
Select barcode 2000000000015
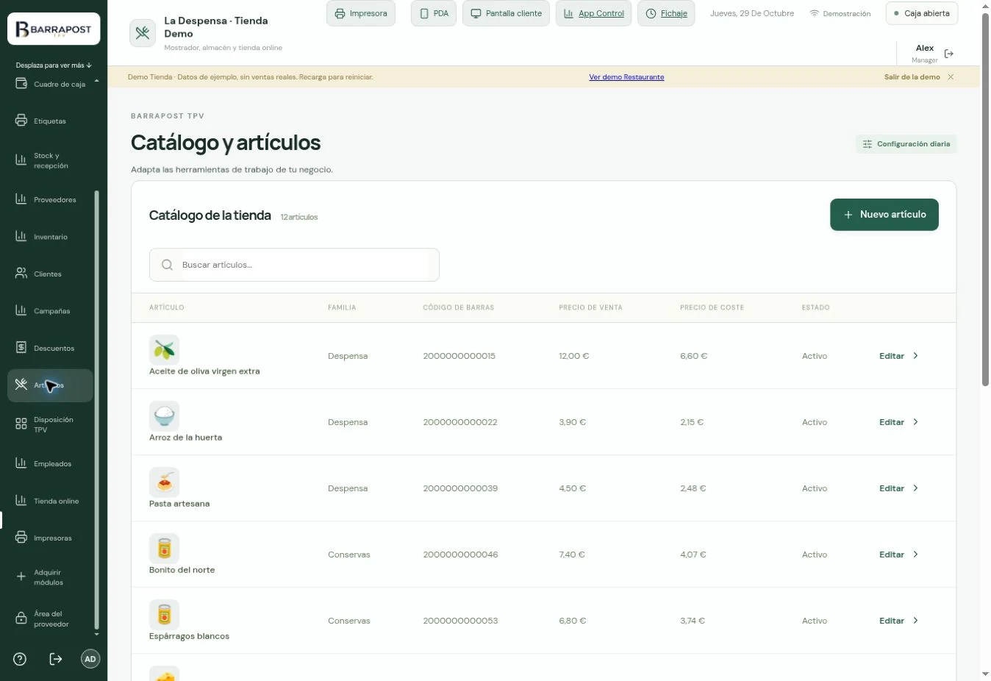pos(459,356)
